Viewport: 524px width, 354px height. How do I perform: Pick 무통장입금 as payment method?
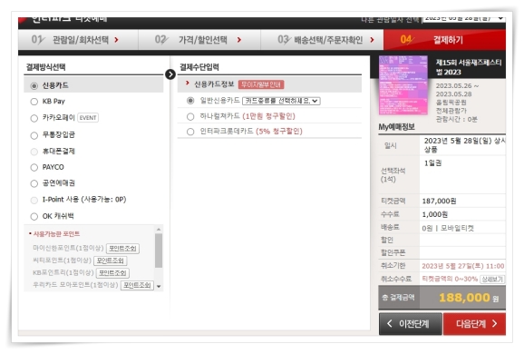[34, 135]
